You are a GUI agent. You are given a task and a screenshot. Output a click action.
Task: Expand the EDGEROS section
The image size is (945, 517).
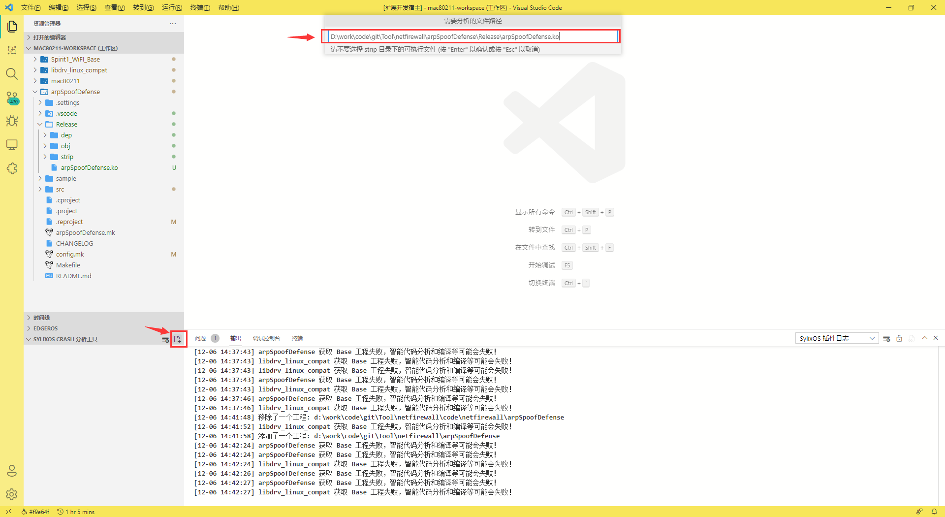click(104, 328)
